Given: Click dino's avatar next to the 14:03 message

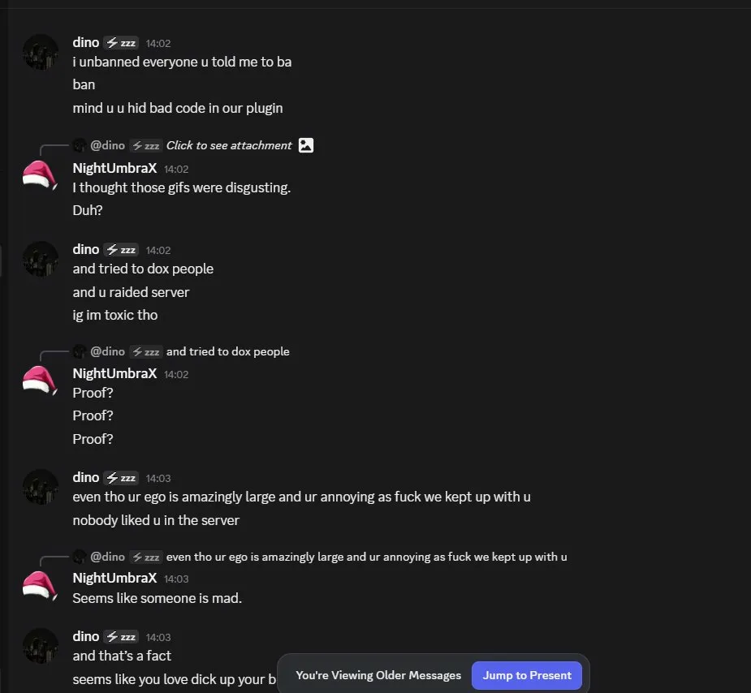Looking at the screenshot, I should pos(40,487).
